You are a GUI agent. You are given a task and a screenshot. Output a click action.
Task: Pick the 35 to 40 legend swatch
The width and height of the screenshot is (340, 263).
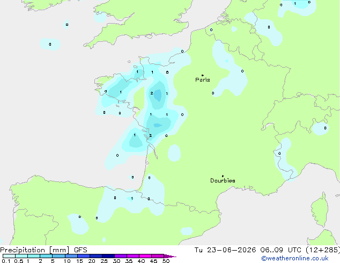pyautogui.click(x=133, y=256)
